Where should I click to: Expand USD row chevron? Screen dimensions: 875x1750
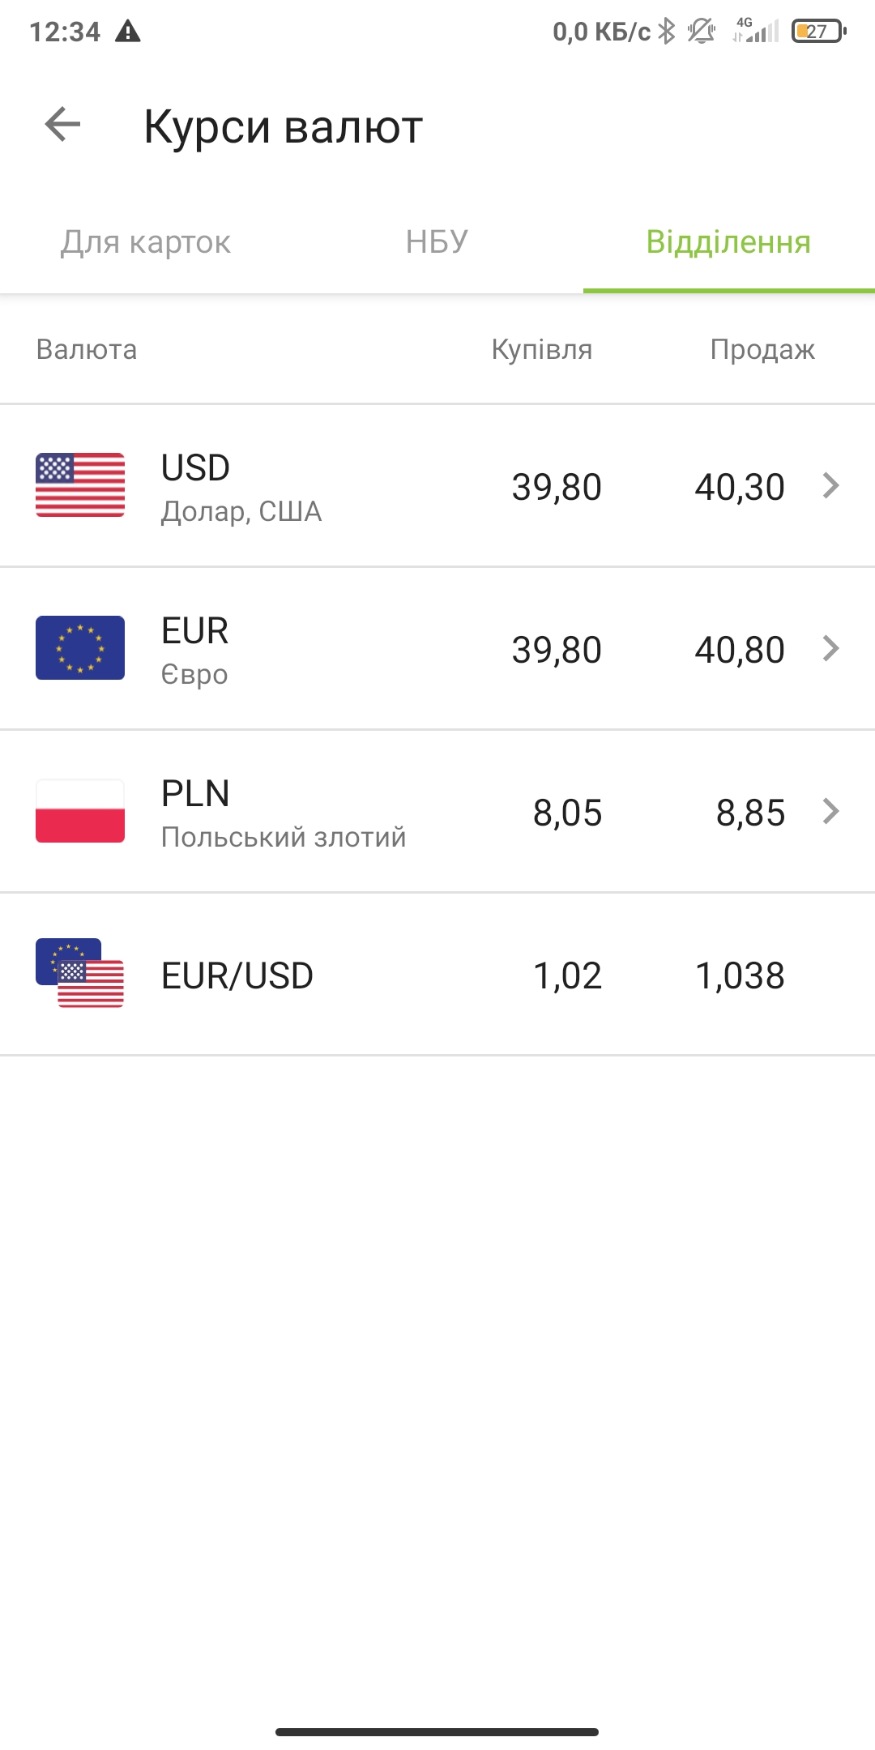click(830, 485)
